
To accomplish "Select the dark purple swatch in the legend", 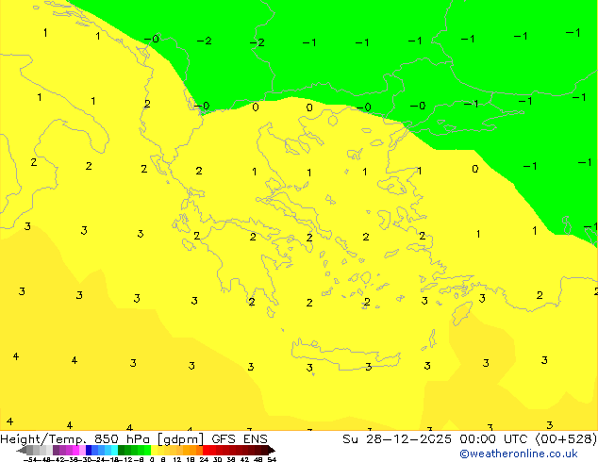I will [x=56, y=450].
